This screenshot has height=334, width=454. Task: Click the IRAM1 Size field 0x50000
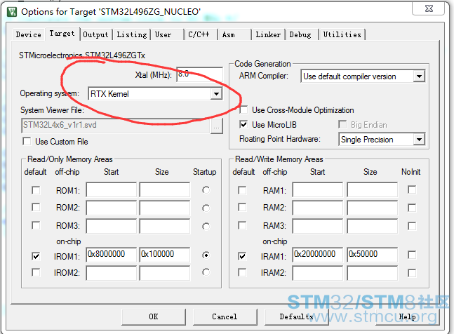pos(373,255)
